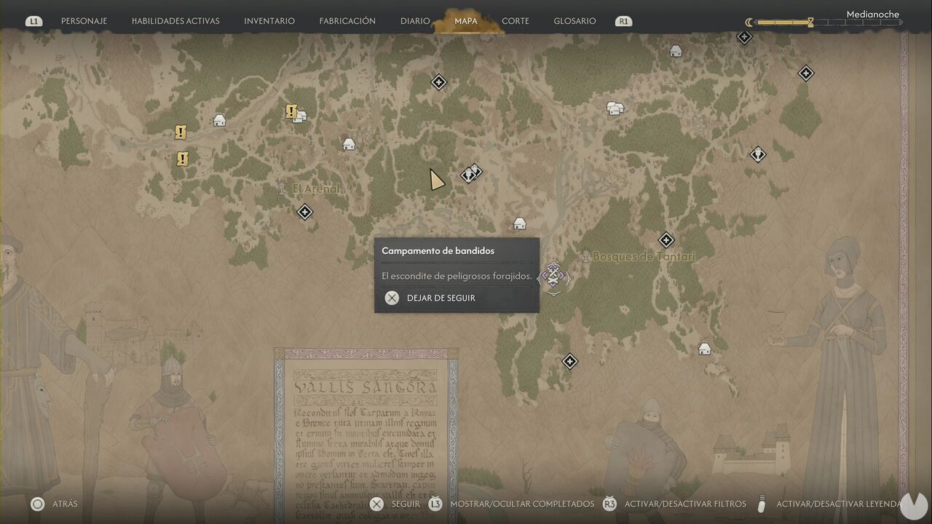Image resolution: width=932 pixels, height=524 pixels.
Task: Open the Personaje tab
Action: point(84,21)
